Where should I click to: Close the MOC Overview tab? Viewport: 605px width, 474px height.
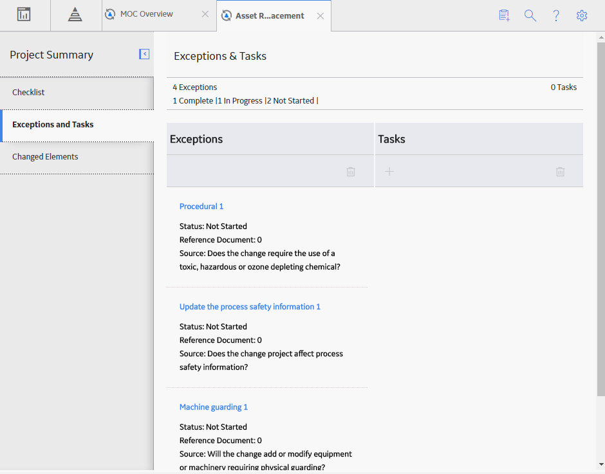205,14
